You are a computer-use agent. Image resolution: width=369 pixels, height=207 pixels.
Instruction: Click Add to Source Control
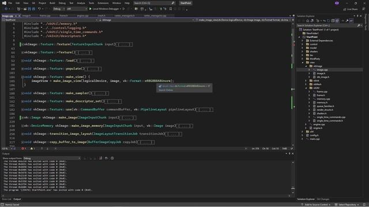[x=316, y=205]
